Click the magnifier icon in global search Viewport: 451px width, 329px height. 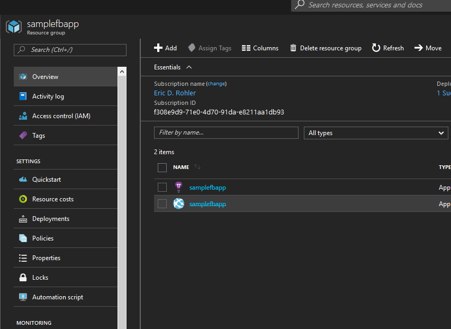[x=300, y=5]
